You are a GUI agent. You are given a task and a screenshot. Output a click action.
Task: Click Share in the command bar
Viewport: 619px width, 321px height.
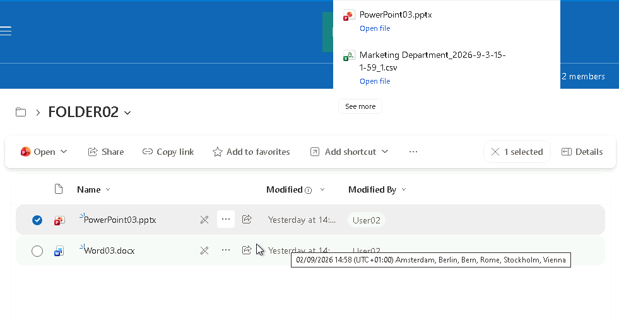click(106, 152)
